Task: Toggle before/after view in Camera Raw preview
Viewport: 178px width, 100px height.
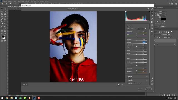Action: (122, 84)
